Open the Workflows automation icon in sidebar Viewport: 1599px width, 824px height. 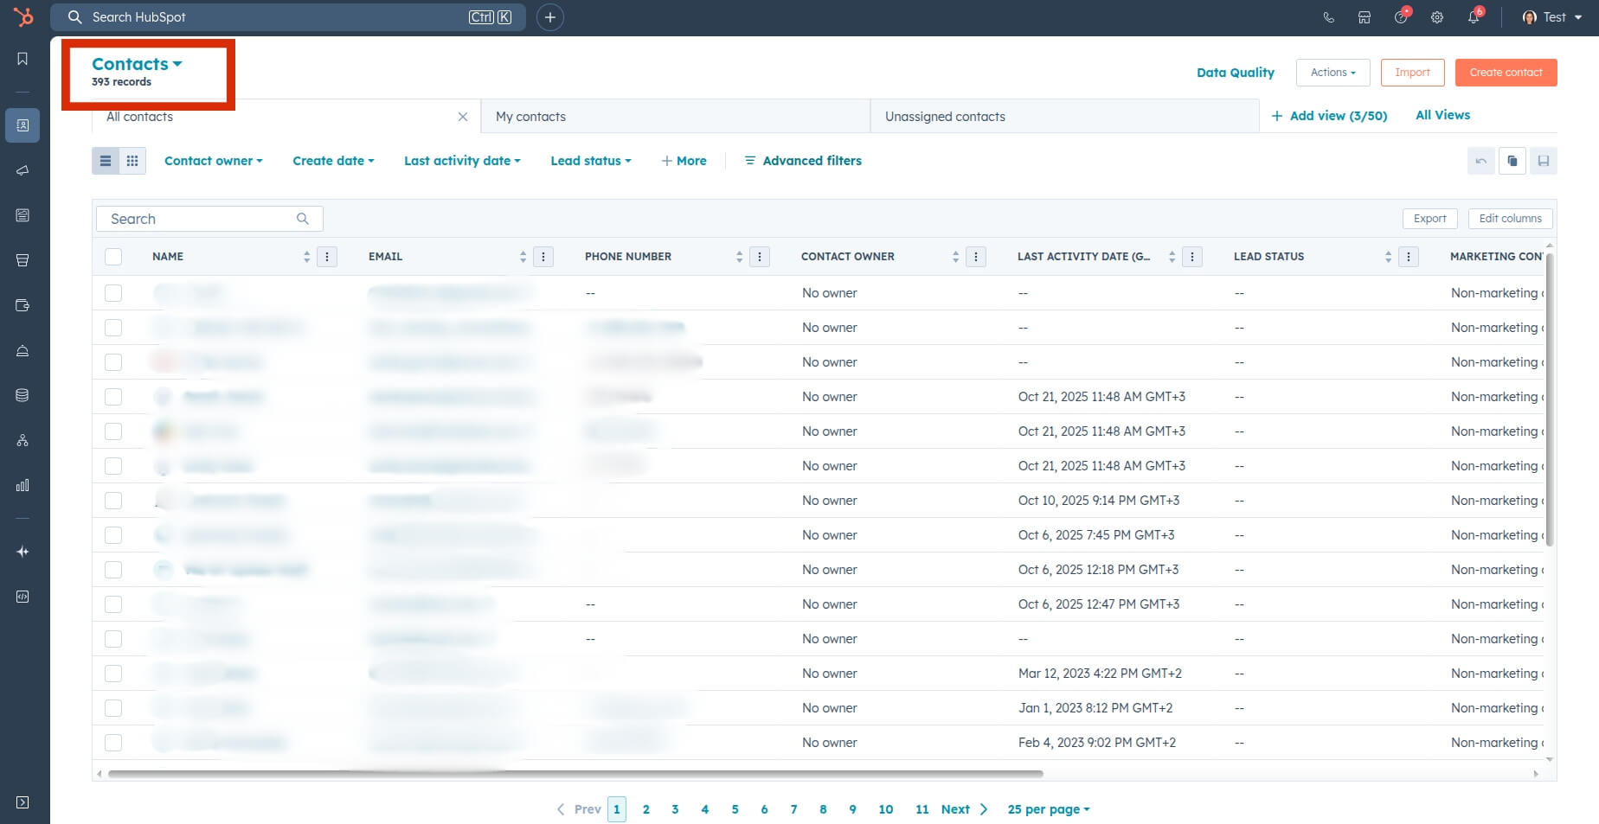pos(22,440)
